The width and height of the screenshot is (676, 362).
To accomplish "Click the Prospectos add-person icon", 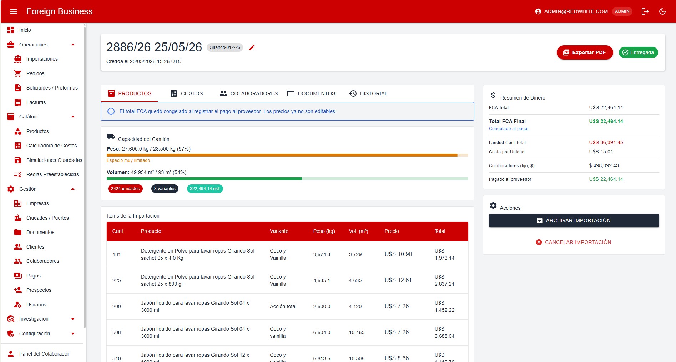I will pos(18,290).
